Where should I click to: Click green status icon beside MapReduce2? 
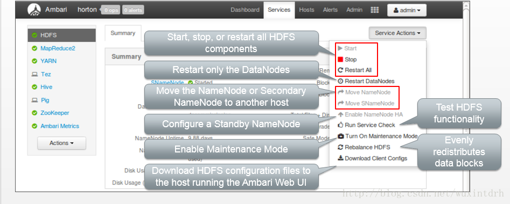click(x=34, y=48)
